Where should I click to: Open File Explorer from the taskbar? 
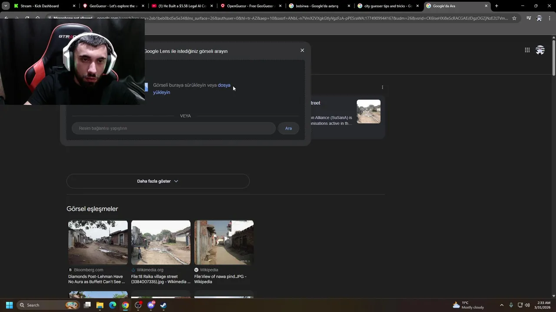coord(100,305)
